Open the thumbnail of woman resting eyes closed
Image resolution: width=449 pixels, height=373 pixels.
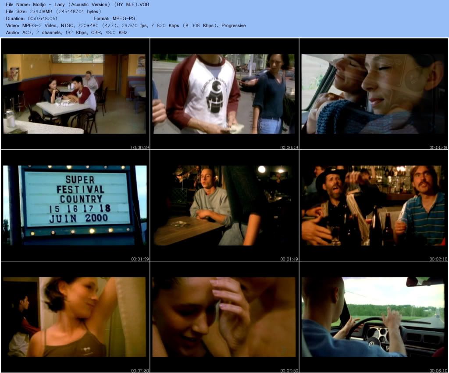tap(373, 94)
